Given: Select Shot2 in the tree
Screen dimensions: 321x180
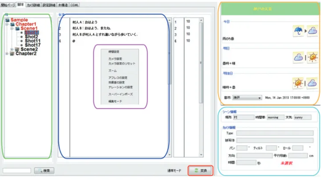Looking at the screenshot, I should point(31,37).
